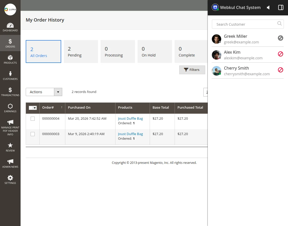
Task: Click the search magnifier in chat panel
Action: coord(280,24)
